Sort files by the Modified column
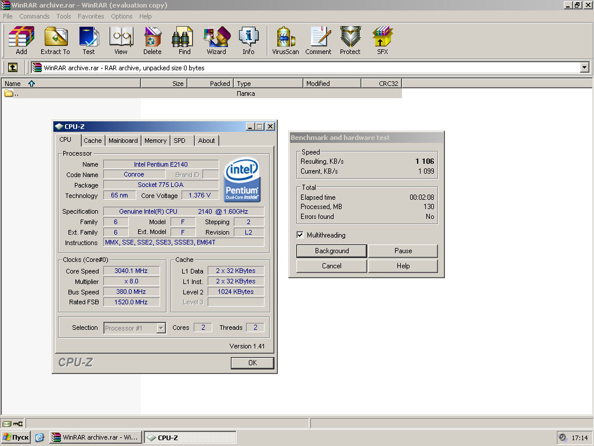The width and height of the screenshot is (594, 446). tap(332, 84)
